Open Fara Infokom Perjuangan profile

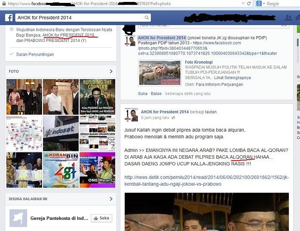[220, 84]
